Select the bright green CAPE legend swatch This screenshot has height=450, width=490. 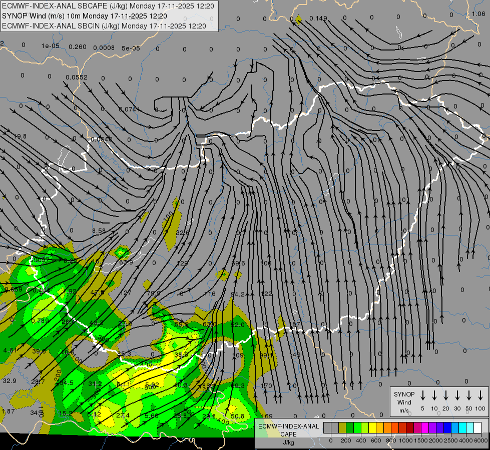coord(357,428)
